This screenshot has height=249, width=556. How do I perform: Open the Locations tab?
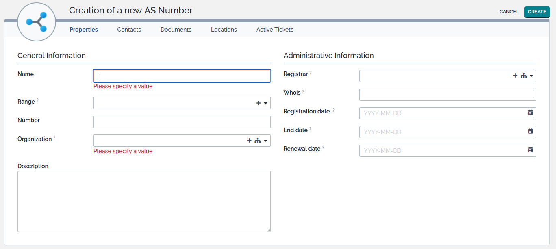[224, 30]
